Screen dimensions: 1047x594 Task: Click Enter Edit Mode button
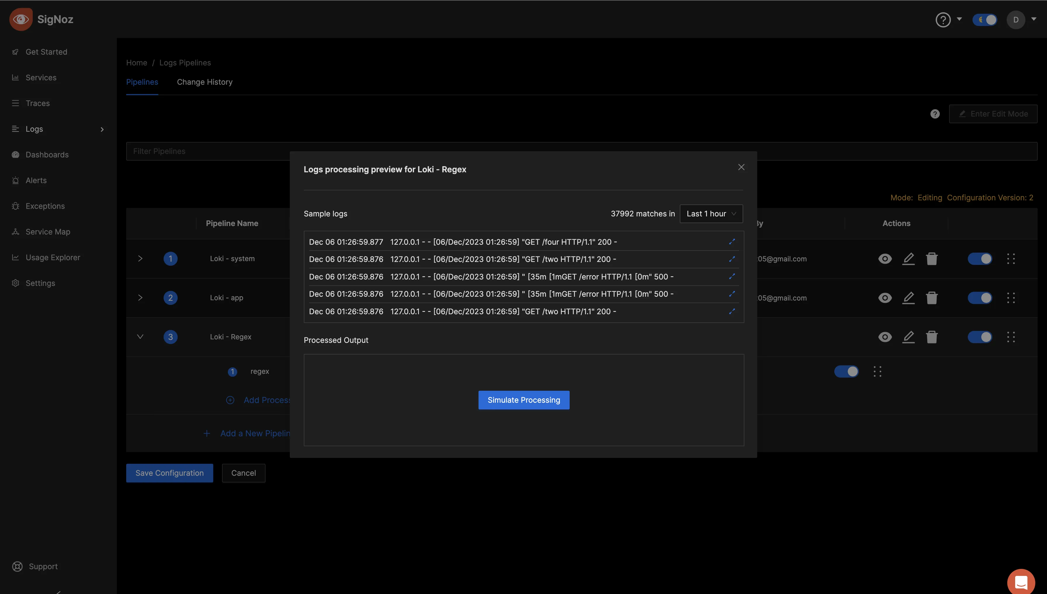coord(993,114)
